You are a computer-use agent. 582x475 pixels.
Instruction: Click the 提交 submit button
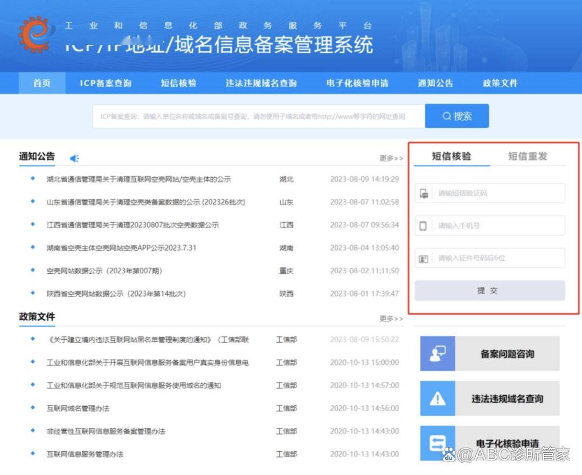(x=490, y=291)
